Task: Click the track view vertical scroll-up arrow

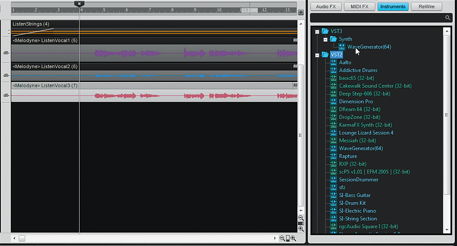Action: tap(301, 24)
